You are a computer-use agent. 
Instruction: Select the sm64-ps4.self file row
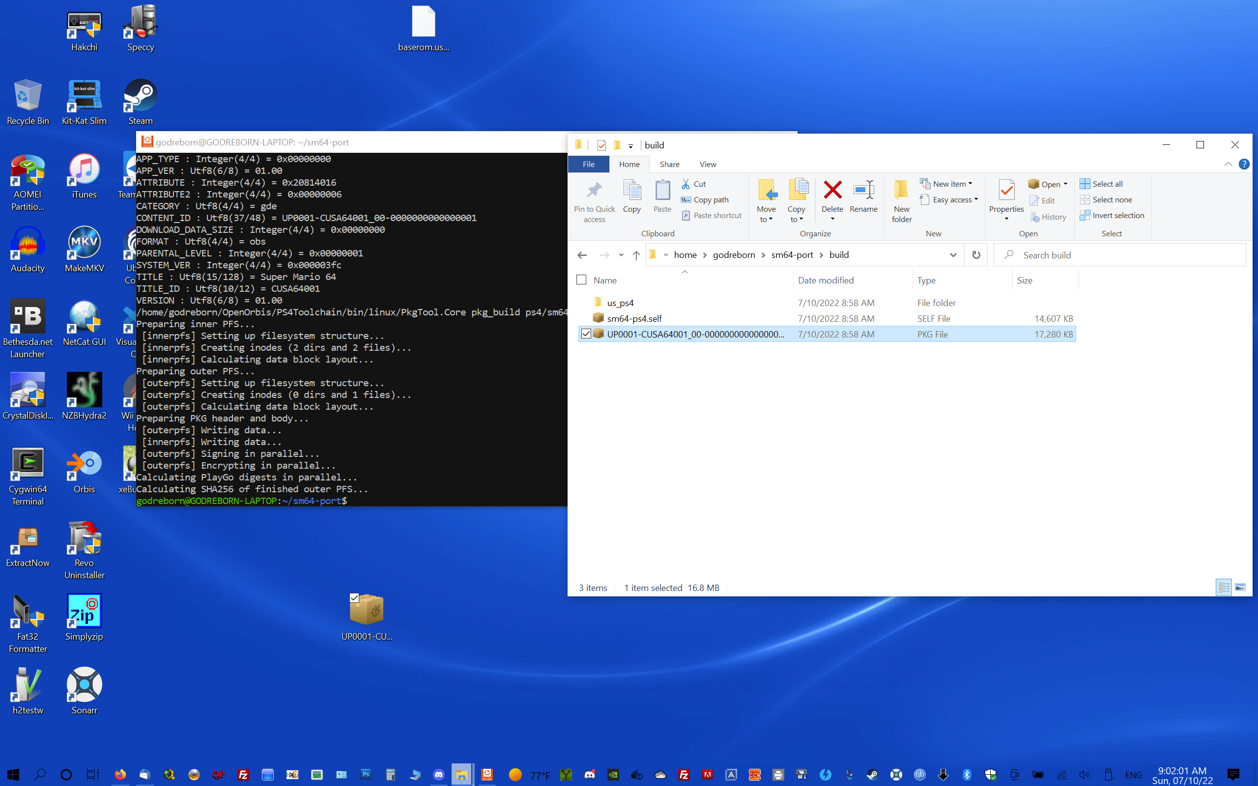(x=827, y=318)
